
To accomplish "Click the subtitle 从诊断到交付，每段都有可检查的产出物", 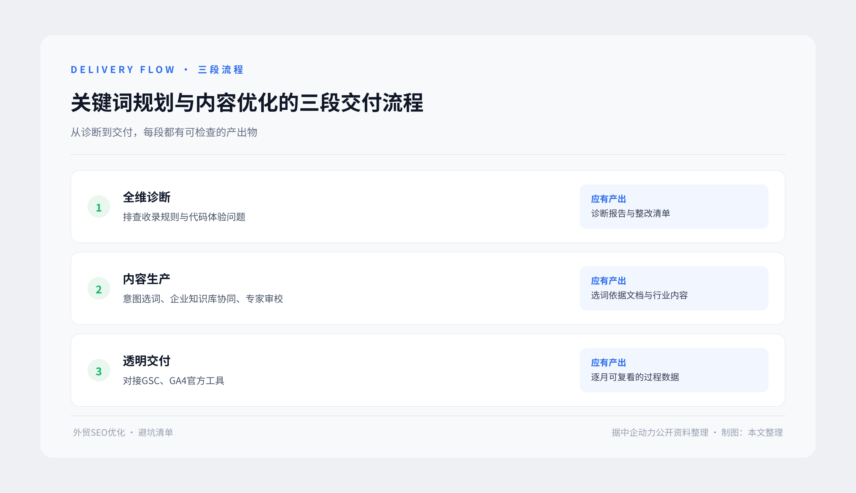I will pyautogui.click(x=164, y=132).
